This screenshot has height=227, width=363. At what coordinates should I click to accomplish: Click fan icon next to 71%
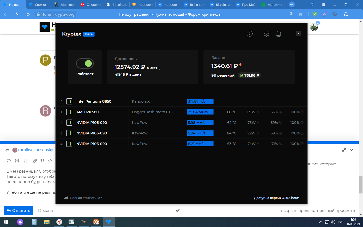tap(280, 144)
